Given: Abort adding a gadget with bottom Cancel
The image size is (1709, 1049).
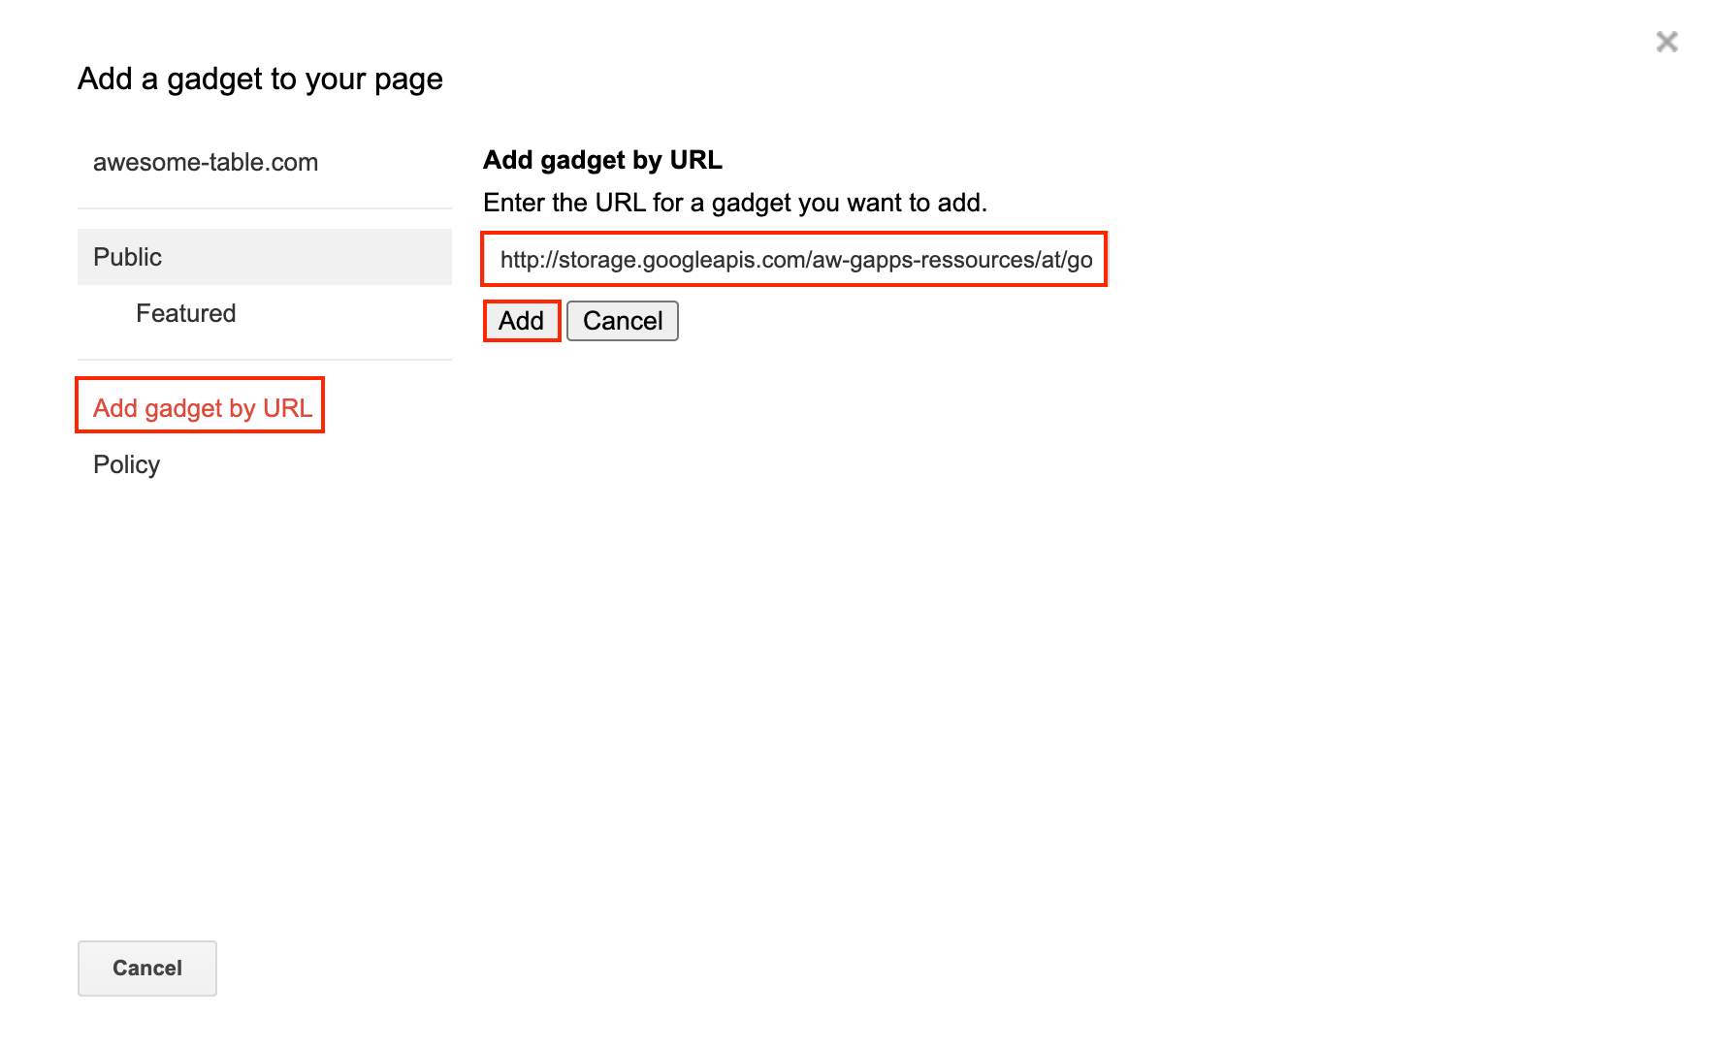Looking at the screenshot, I should pos(146,968).
